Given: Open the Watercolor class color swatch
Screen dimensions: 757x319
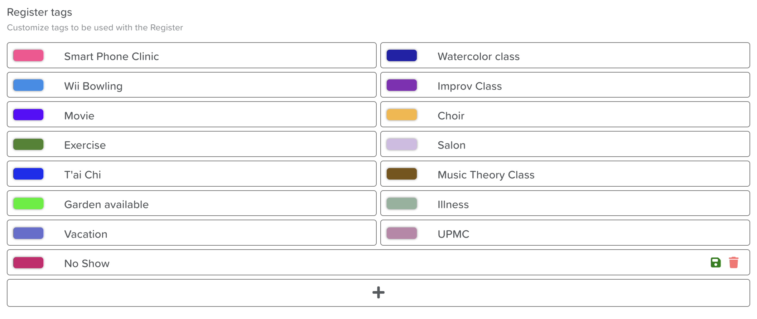Looking at the screenshot, I should pyautogui.click(x=402, y=55).
